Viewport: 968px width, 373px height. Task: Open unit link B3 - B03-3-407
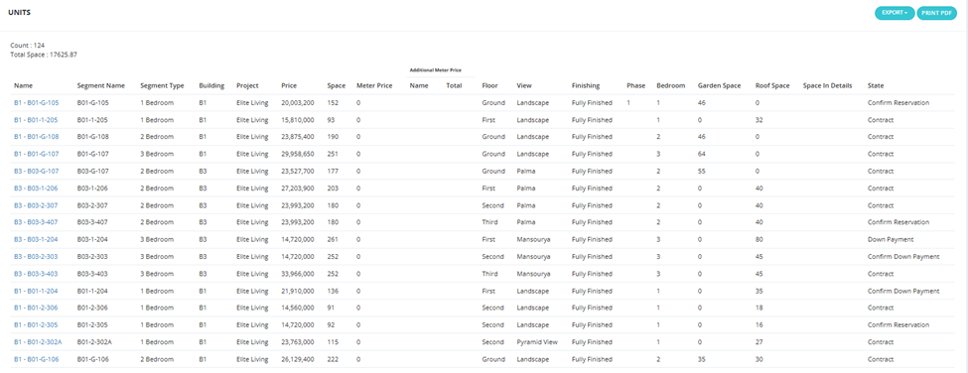click(36, 222)
